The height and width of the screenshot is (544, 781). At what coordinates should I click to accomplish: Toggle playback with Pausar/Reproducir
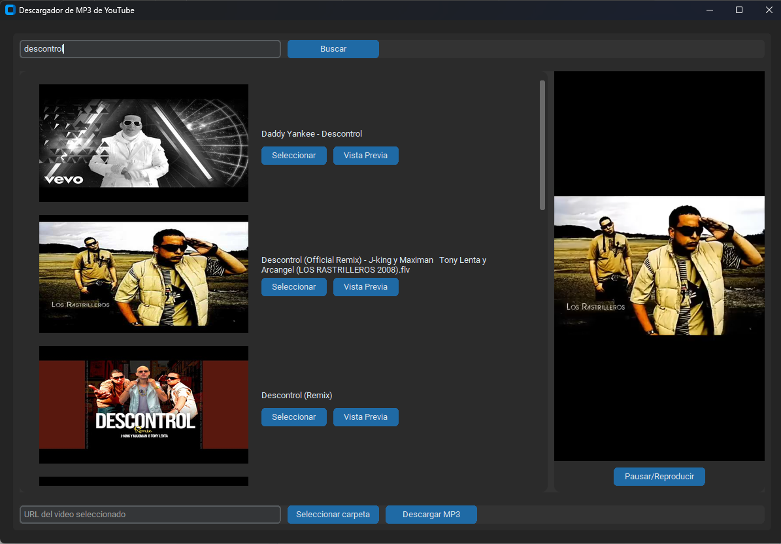(659, 477)
